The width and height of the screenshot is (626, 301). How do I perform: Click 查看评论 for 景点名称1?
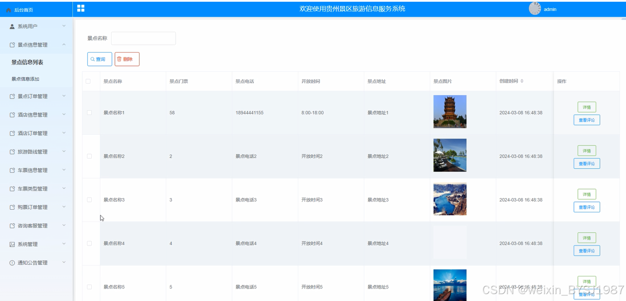point(587,120)
